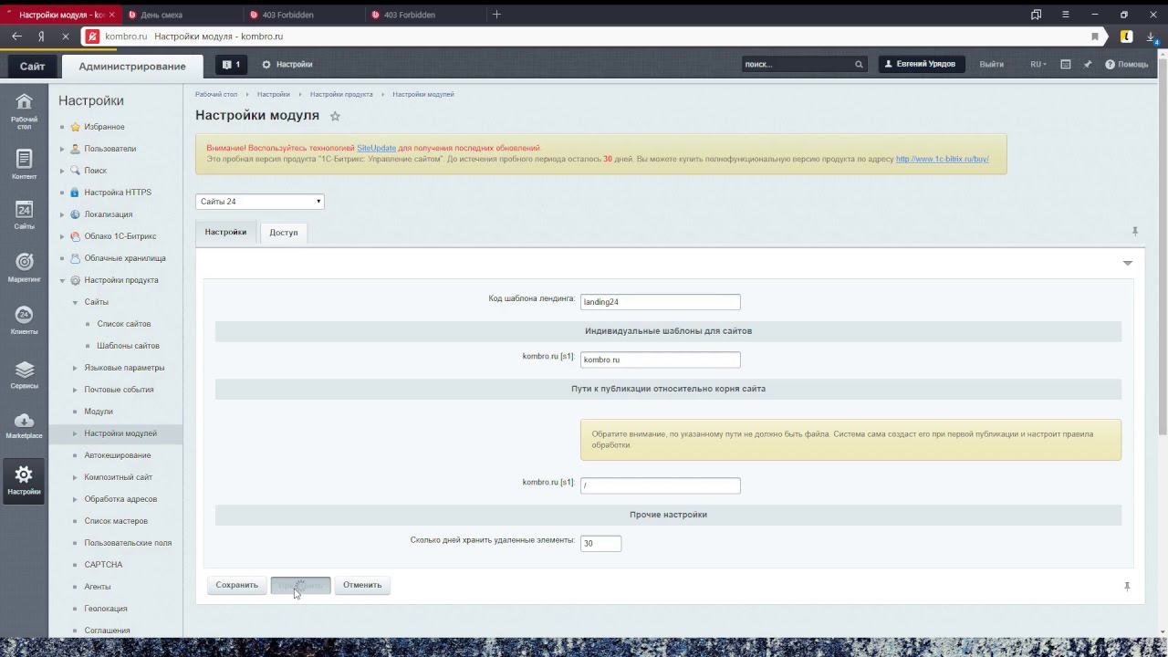Open Шаблоны сайтов in settings tree
The width and height of the screenshot is (1168, 657).
[x=128, y=346]
